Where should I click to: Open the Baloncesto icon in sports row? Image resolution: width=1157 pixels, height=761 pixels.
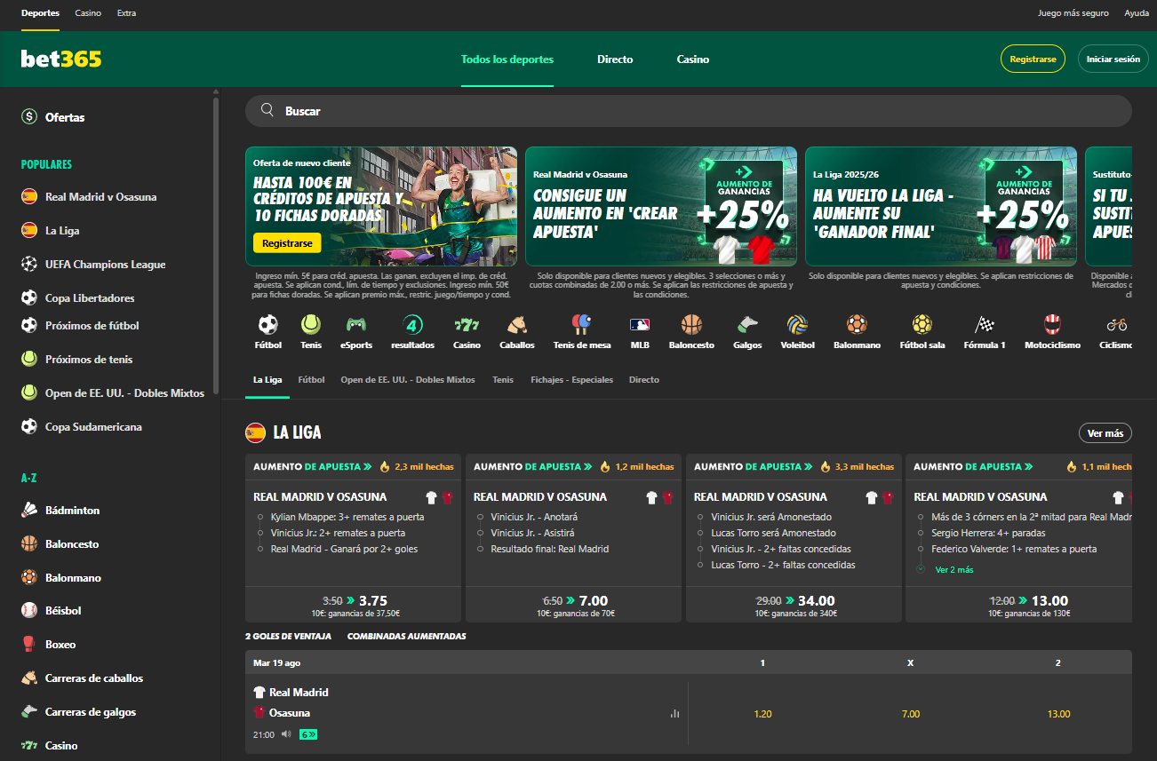tap(691, 332)
